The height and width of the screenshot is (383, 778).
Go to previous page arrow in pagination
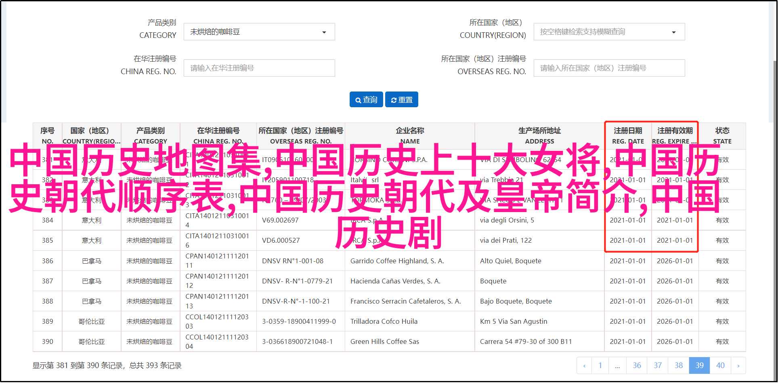(x=584, y=366)
